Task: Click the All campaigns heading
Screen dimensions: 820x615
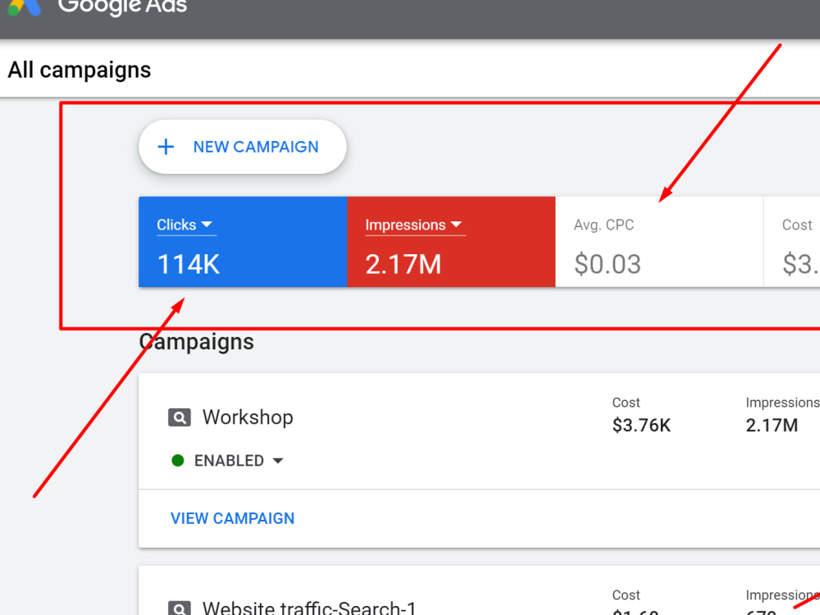Action: [x=80, y=70]
